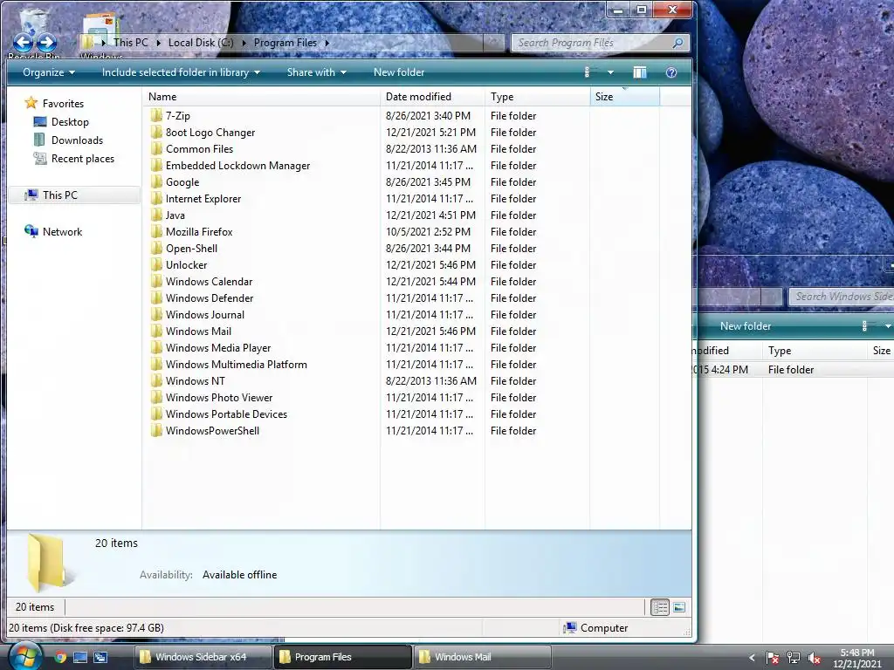Click the network tray icon
This screenshot has width=894, height=670.
793,658
